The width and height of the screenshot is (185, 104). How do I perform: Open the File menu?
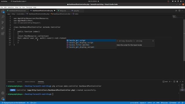[x=2, y=7]
